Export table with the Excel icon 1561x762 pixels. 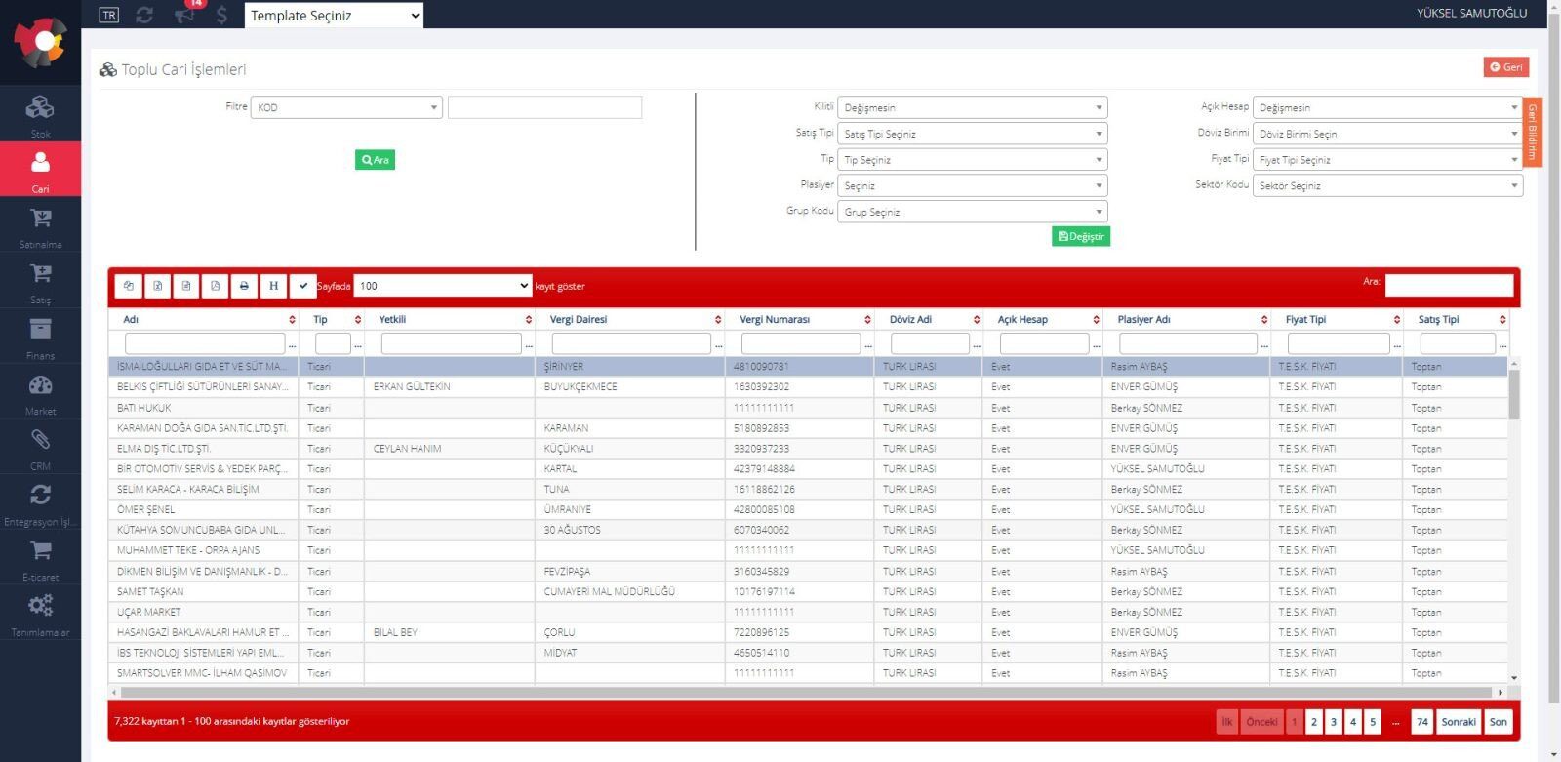(157, 286)
